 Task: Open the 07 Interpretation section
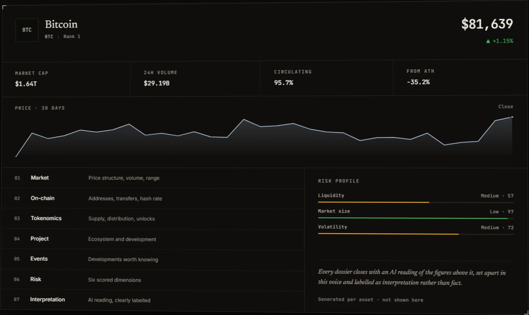pos(152,300)
